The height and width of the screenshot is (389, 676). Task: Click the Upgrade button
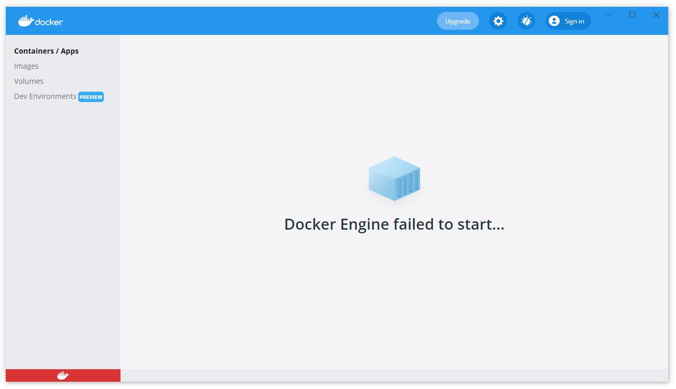point(457,21)
